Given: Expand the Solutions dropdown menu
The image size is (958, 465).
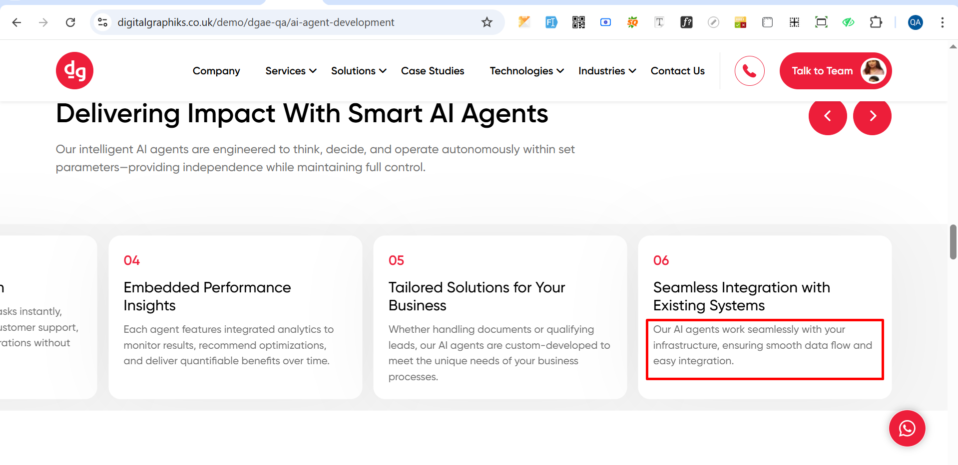Looking at the screenshot, I should [x=358, y=71].
